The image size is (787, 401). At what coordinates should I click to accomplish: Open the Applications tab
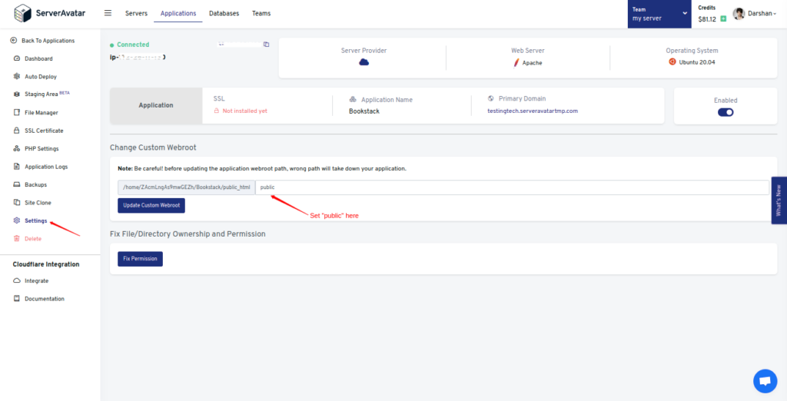coord(178,14)
